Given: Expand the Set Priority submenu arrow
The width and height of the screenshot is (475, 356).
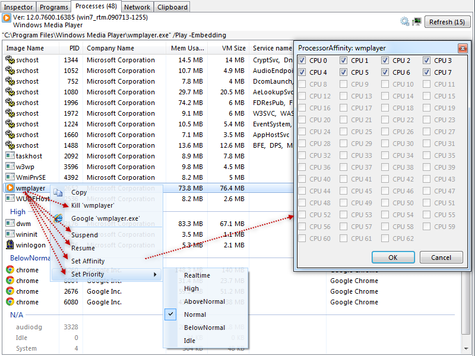Looking at the screenshot, I should tap(155, 274).
